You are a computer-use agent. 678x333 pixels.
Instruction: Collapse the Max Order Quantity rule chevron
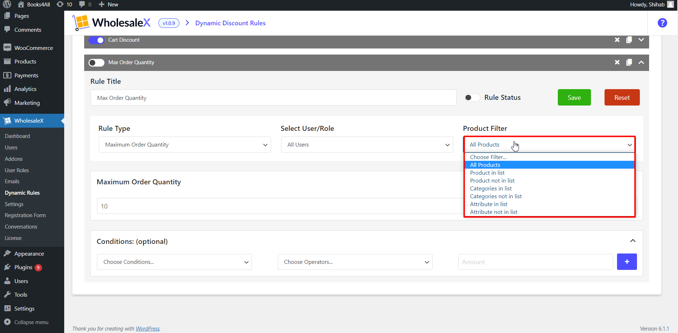click(x=641, y=62)
